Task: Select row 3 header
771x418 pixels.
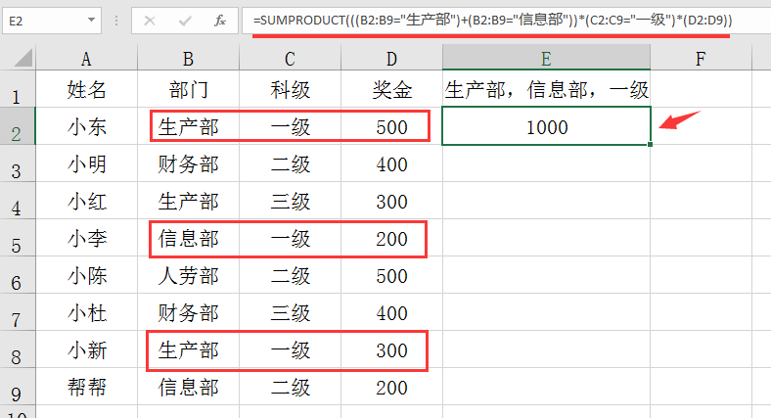Action: click(x=18, y=163)
